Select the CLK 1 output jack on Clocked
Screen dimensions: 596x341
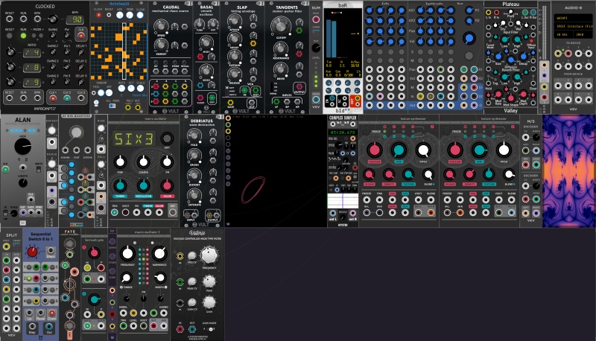53,98
